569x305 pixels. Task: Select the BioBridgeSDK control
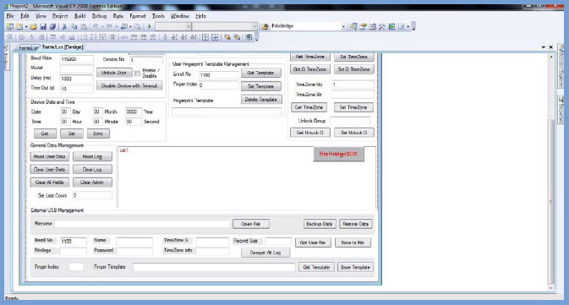pyautogui.click(x=338, y=154)
